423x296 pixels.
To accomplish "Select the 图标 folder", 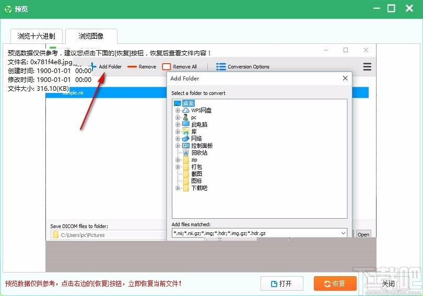I will coord(197,181).
